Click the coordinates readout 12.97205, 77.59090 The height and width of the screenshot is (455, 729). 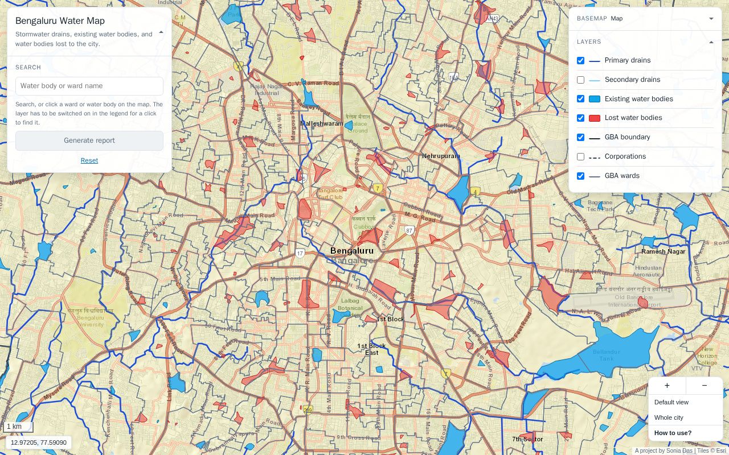pyautogui.click(x=39, y=442)
